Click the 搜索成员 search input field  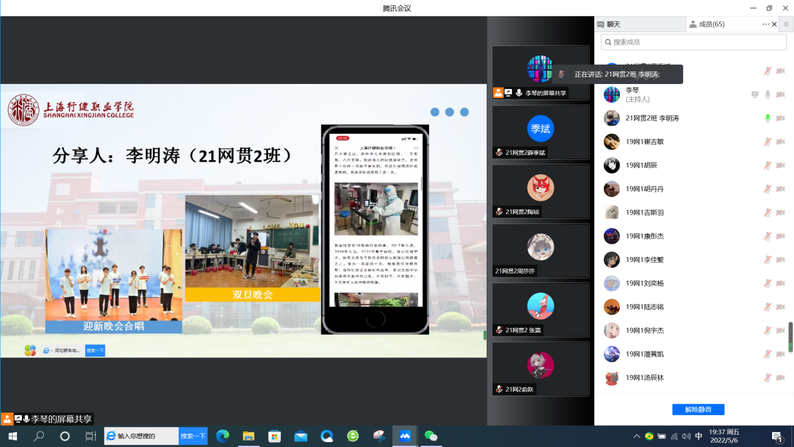(694, 42)
